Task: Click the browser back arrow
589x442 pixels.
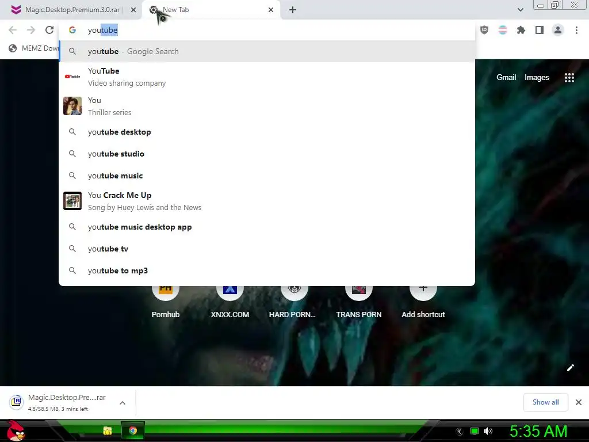Action: (x=13, y=30)
